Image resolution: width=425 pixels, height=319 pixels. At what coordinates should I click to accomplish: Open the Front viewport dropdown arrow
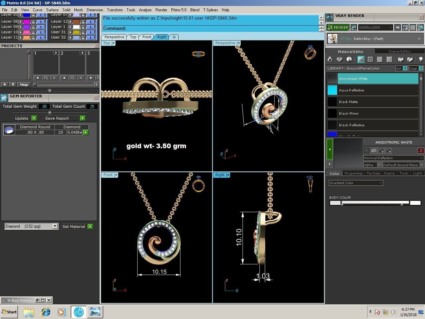point(116,175)
